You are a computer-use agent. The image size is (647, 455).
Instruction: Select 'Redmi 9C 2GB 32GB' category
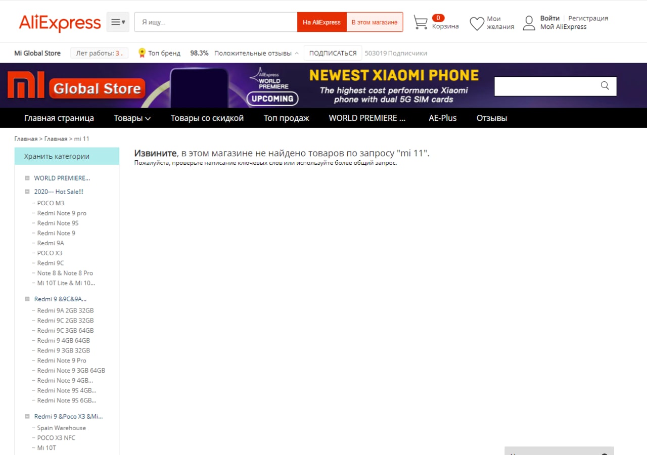point(65,321)
